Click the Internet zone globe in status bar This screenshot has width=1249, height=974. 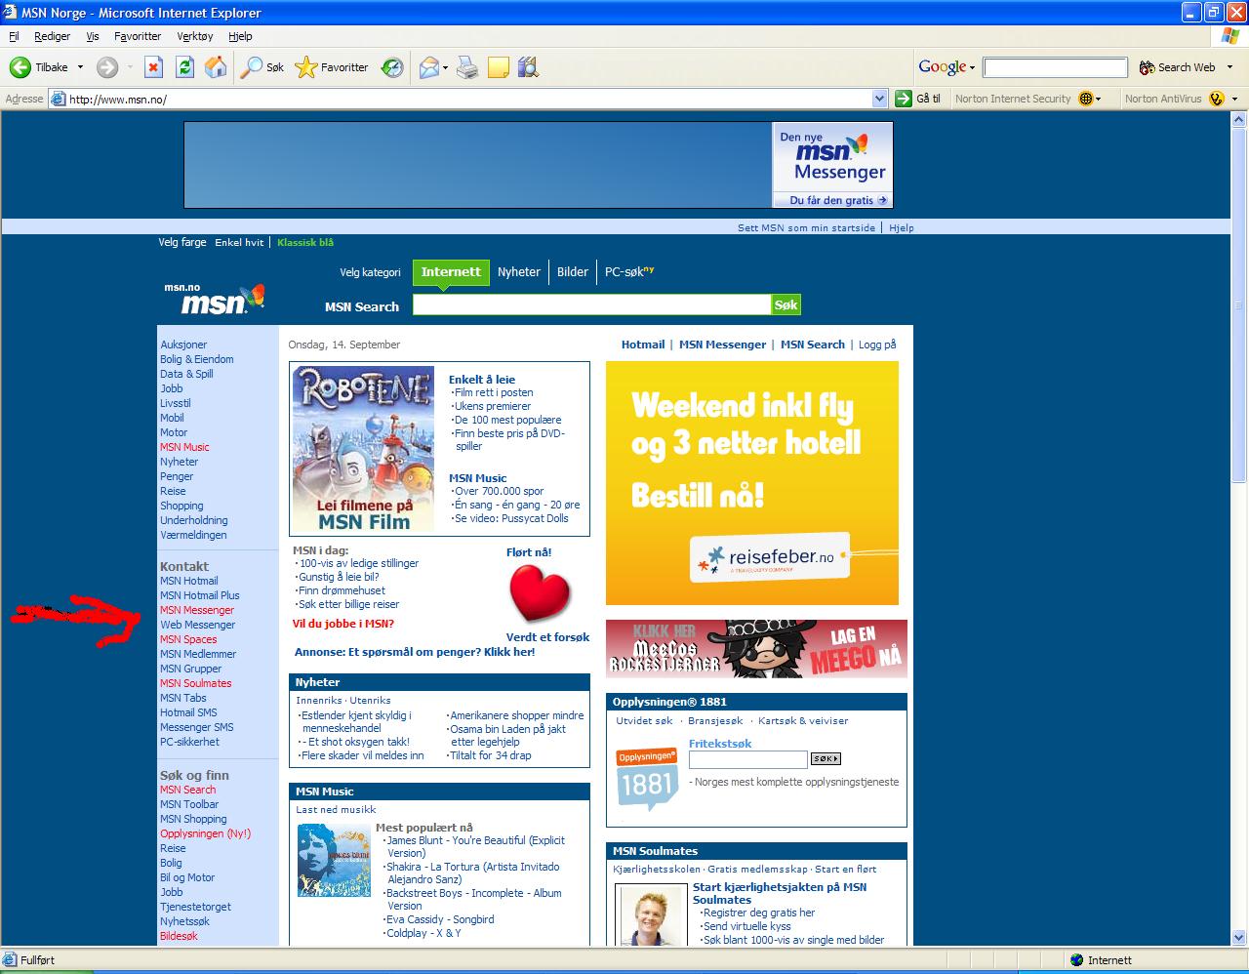coord(1076,960)
